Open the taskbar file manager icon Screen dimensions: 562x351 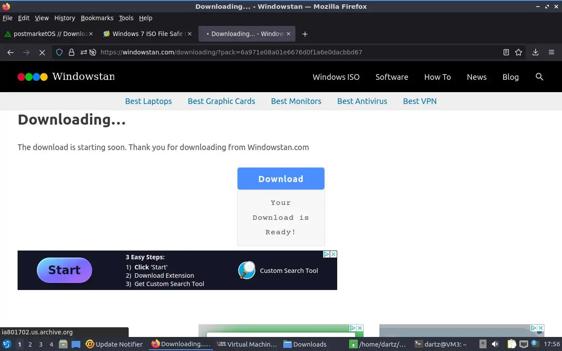(63, 344)
